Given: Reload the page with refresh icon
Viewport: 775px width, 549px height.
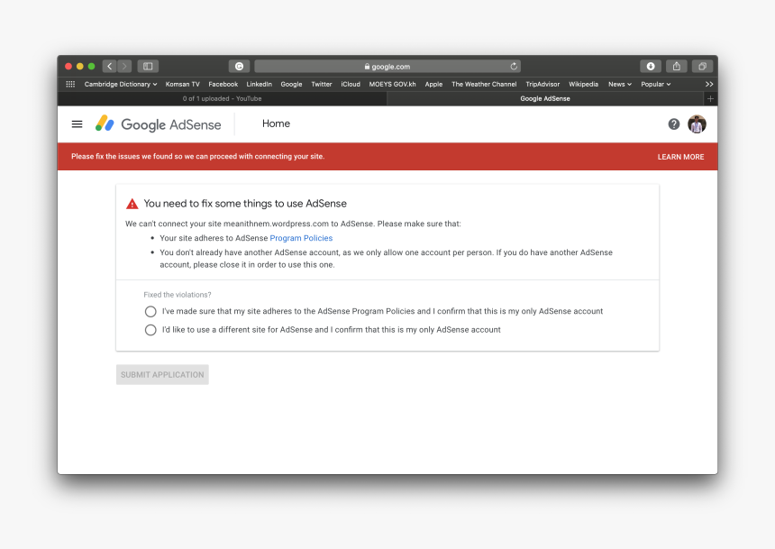Looking at the screenshot, I should [514, 67].
